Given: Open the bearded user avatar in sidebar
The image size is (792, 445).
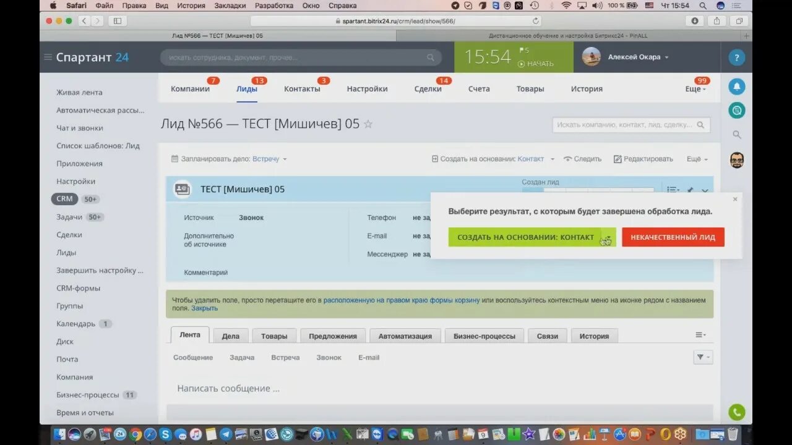Looking at the screenshot, I should point(736,160).
